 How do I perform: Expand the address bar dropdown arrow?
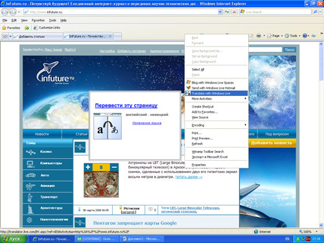click(x=220, y=12)
